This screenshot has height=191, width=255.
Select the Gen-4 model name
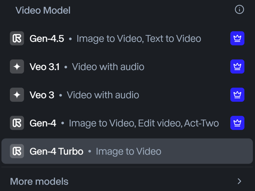point(43,123)
